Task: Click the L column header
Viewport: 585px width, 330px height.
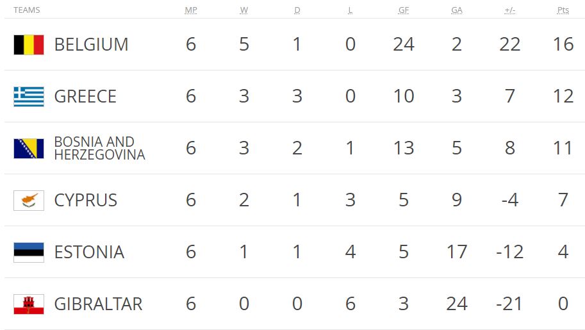Action: [350, 10]
